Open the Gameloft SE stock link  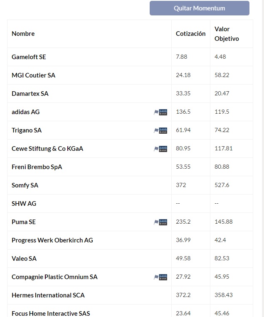point(29,57)
